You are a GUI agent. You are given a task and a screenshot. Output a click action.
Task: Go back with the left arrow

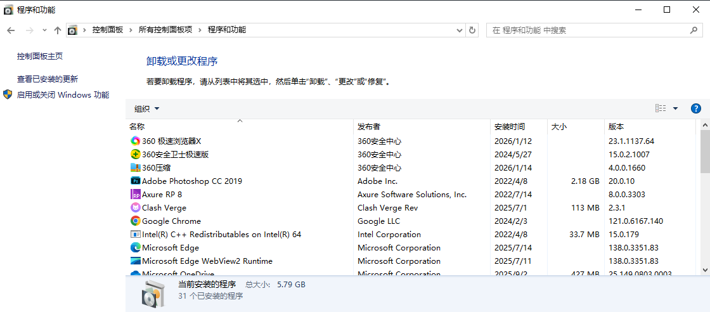[11, 30]
